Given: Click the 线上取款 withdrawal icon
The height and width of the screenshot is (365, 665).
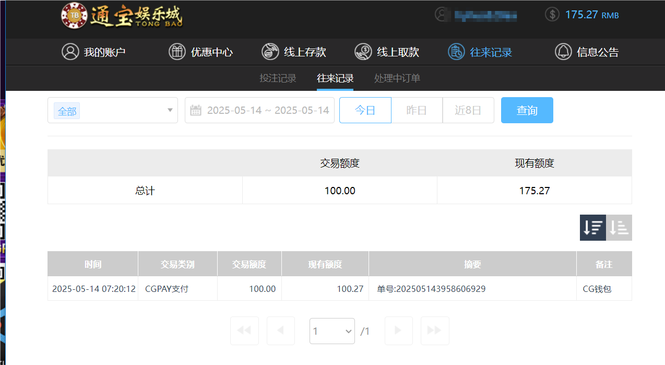Looking at the screenshot, I should point(362,52).
